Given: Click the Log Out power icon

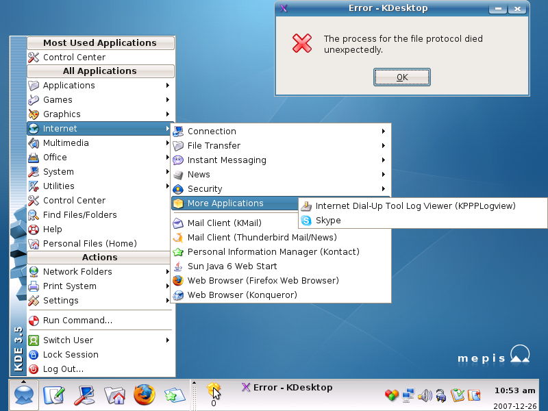Looking at the screenshot, I should pos(34,369).
